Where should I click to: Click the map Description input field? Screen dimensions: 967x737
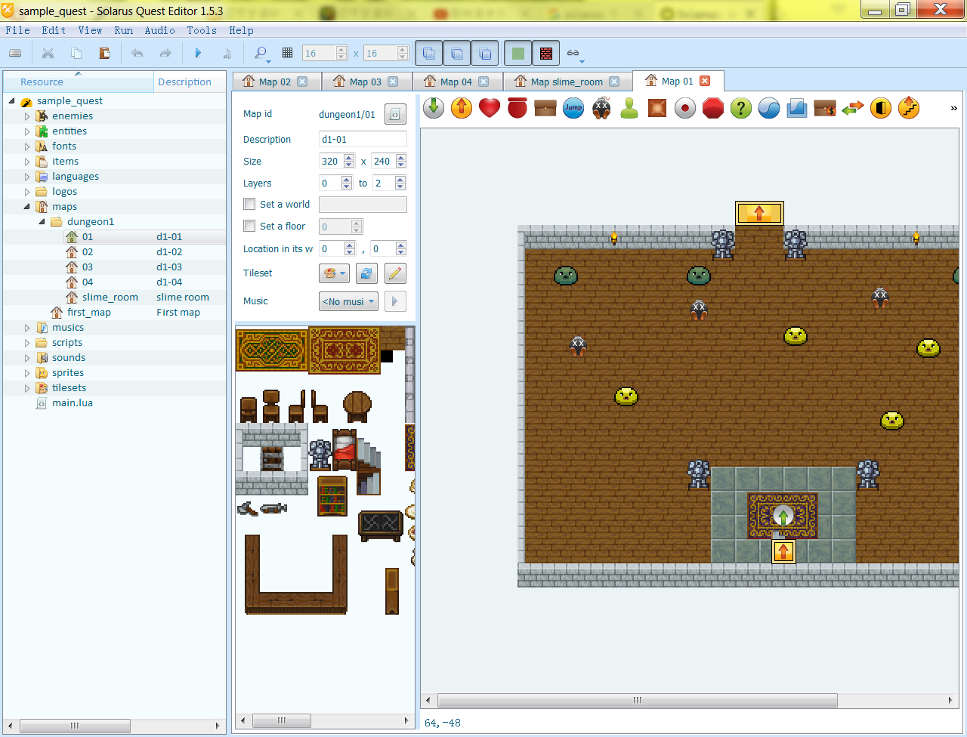pos(363,140)
